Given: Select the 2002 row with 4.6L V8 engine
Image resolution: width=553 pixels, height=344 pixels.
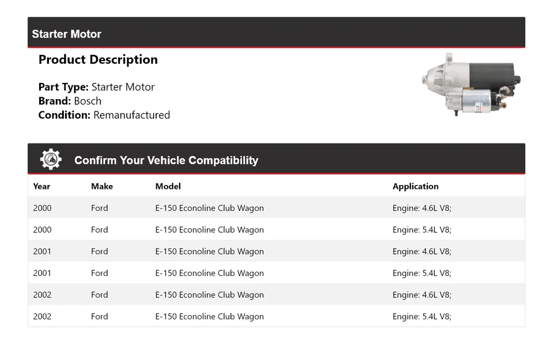Looking at the screenshot, I should [276, 294].
